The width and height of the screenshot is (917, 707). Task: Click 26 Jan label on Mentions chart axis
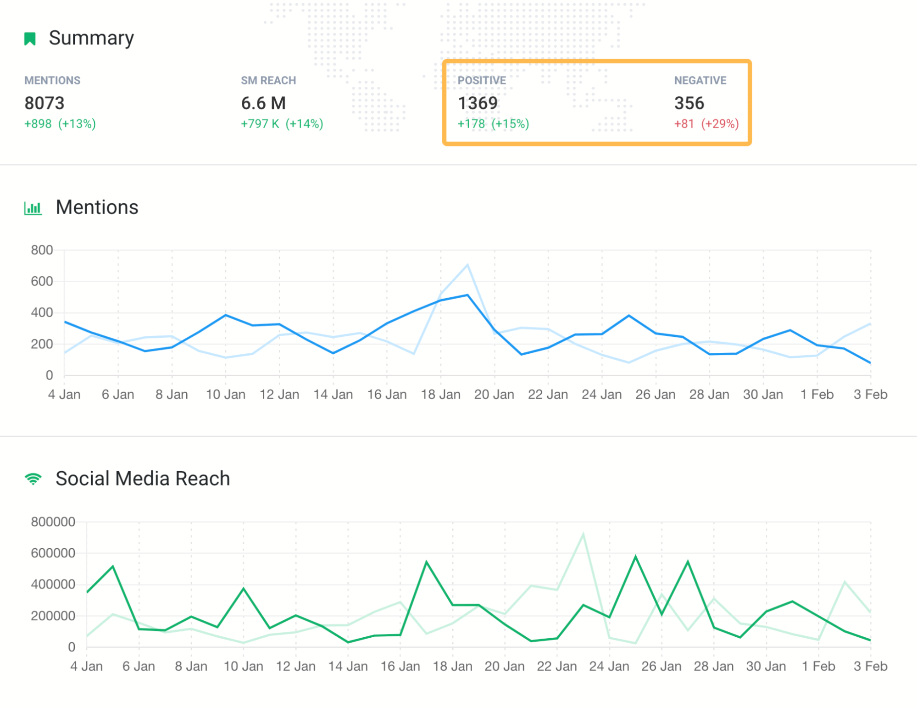point(656,395)
